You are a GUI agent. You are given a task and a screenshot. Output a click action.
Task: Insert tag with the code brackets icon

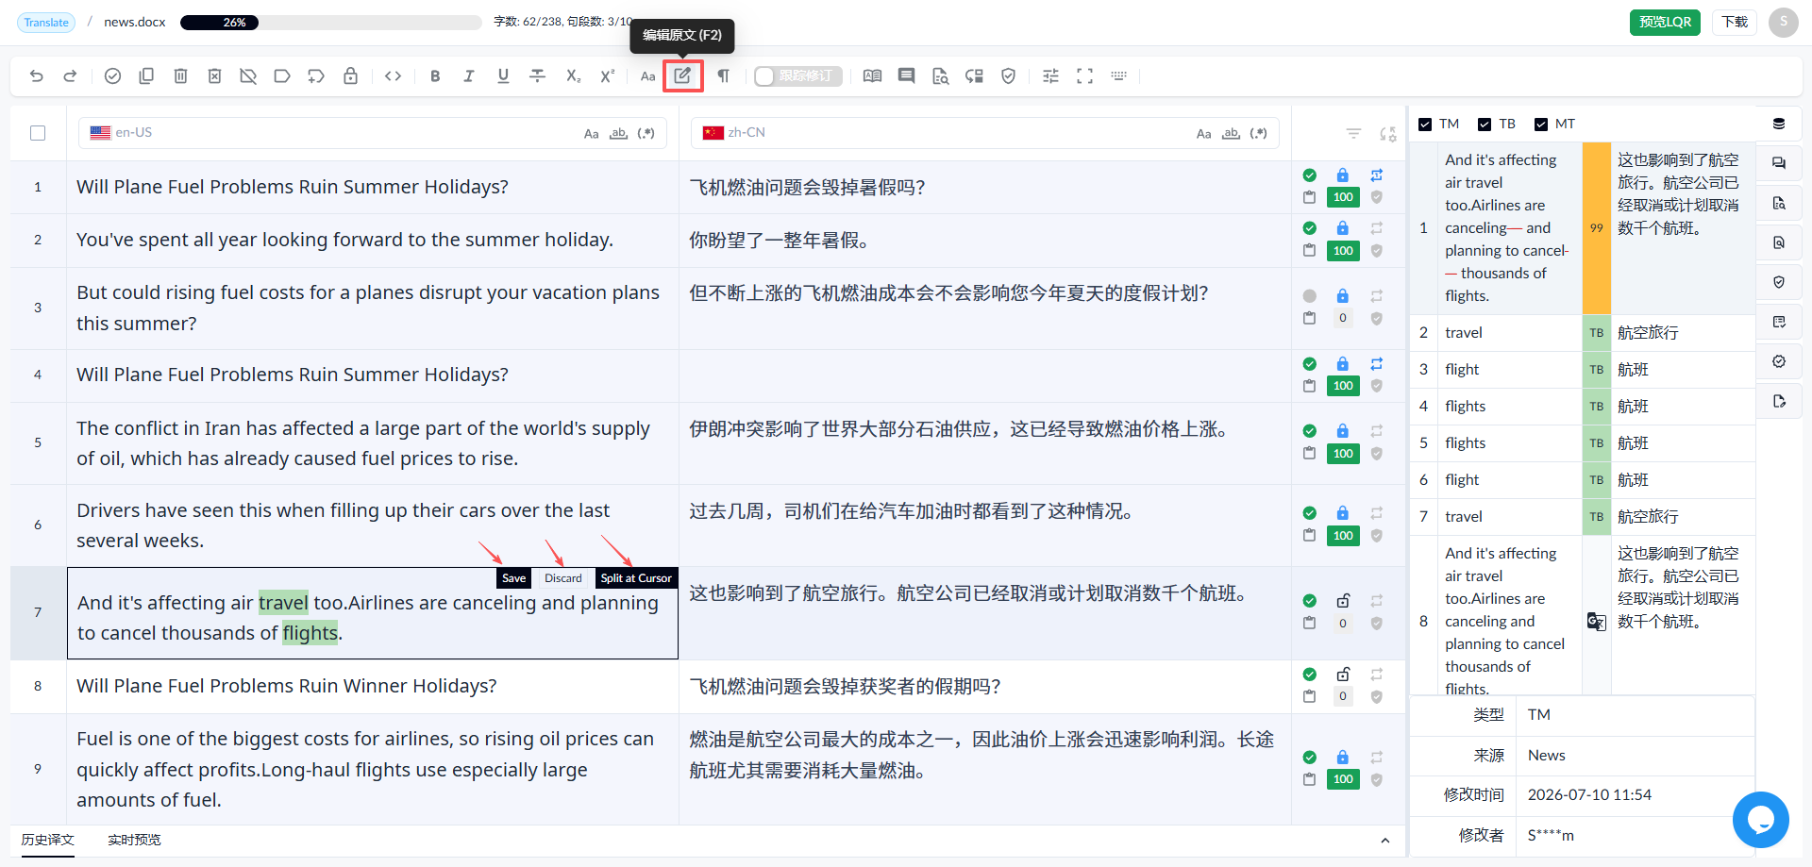click(394, 76)
